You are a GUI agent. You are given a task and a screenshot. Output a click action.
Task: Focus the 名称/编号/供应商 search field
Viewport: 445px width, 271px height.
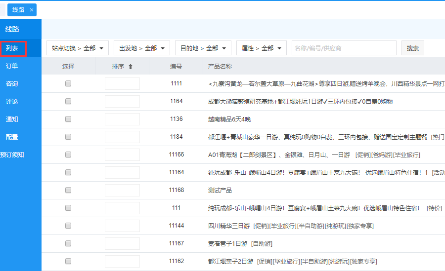click(344, 48)
